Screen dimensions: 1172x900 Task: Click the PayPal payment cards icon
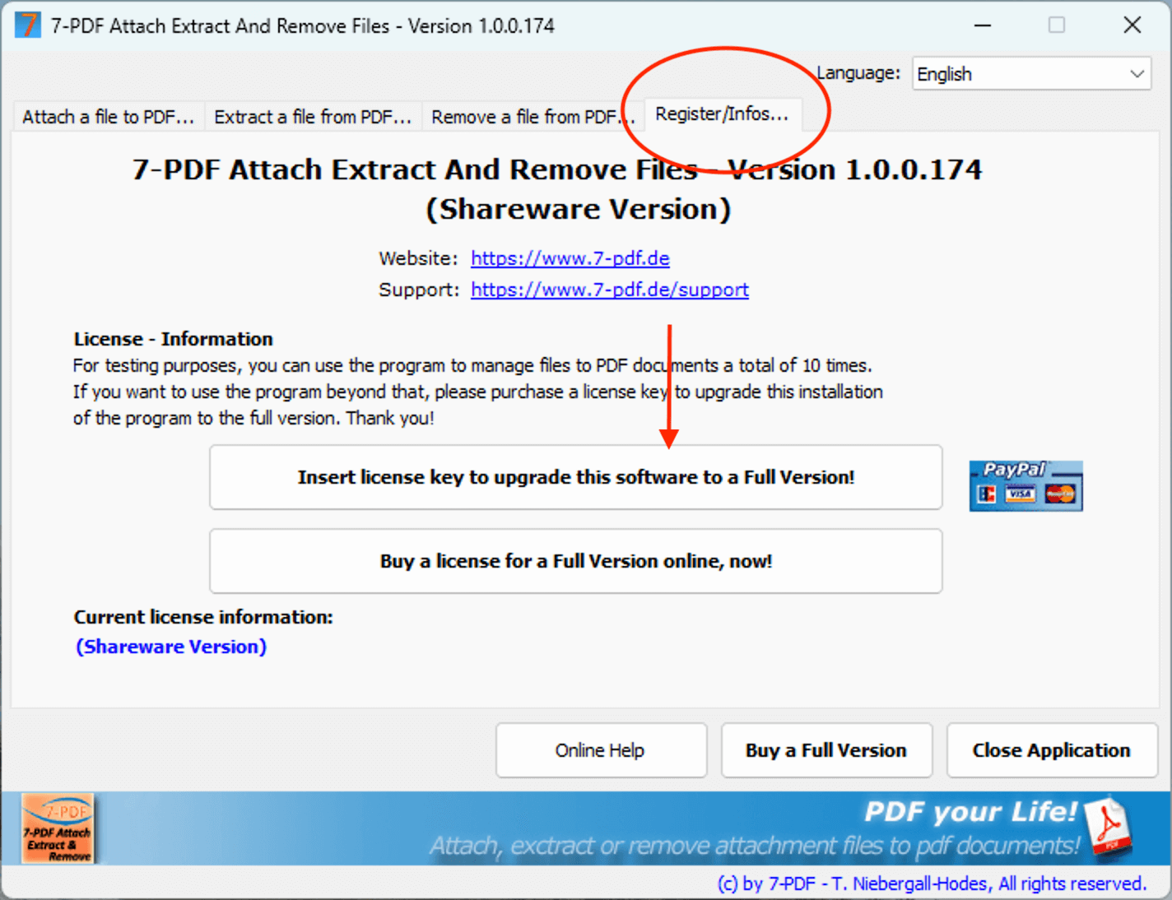point(1025,486)
